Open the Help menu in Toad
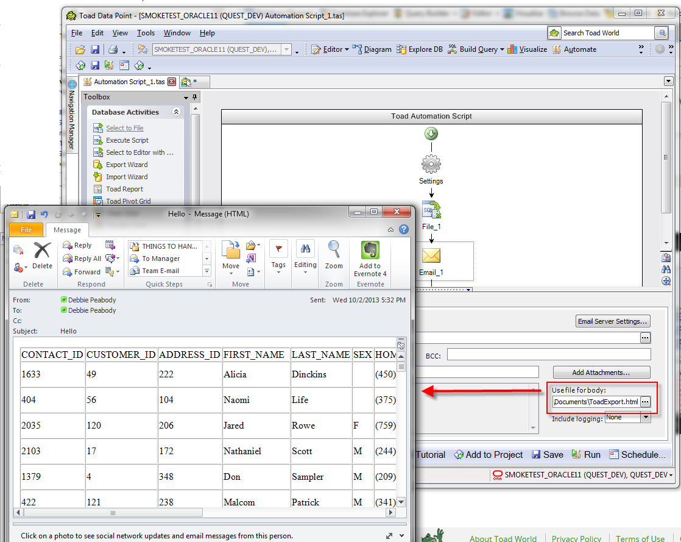681x542 pixels. tap(207, 33)
